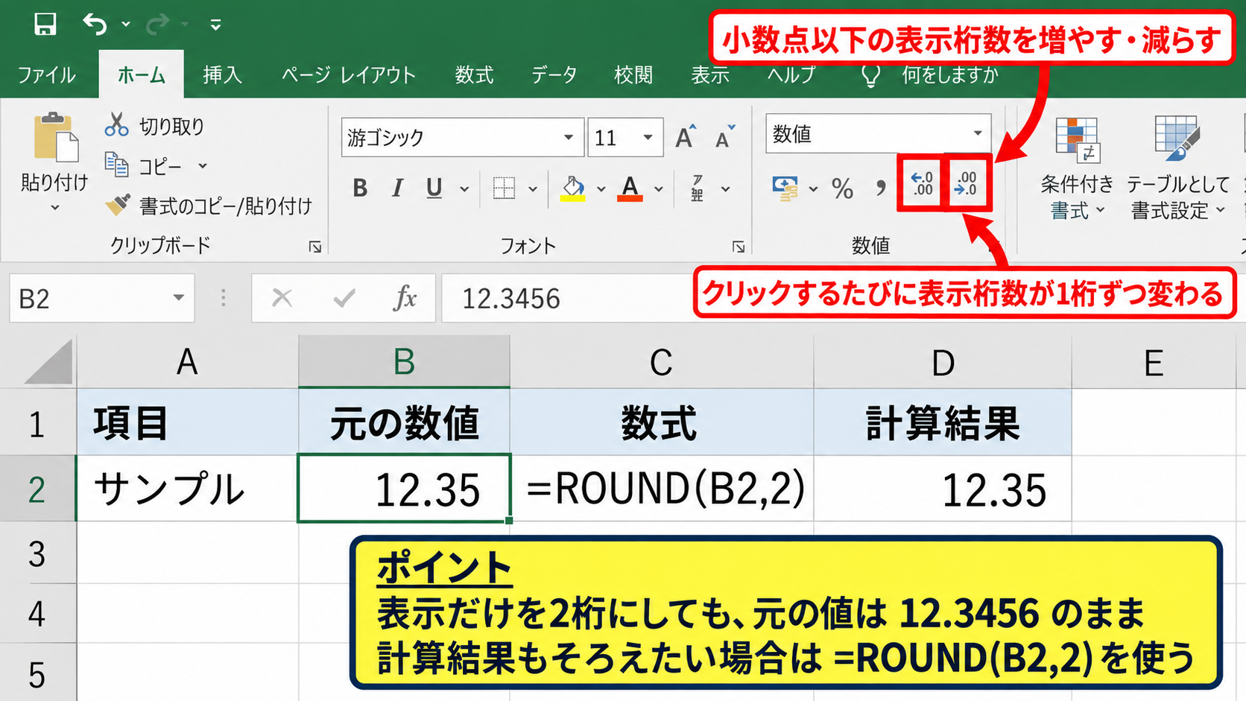Decrease font size with small A icon

(x=724, y=138)
